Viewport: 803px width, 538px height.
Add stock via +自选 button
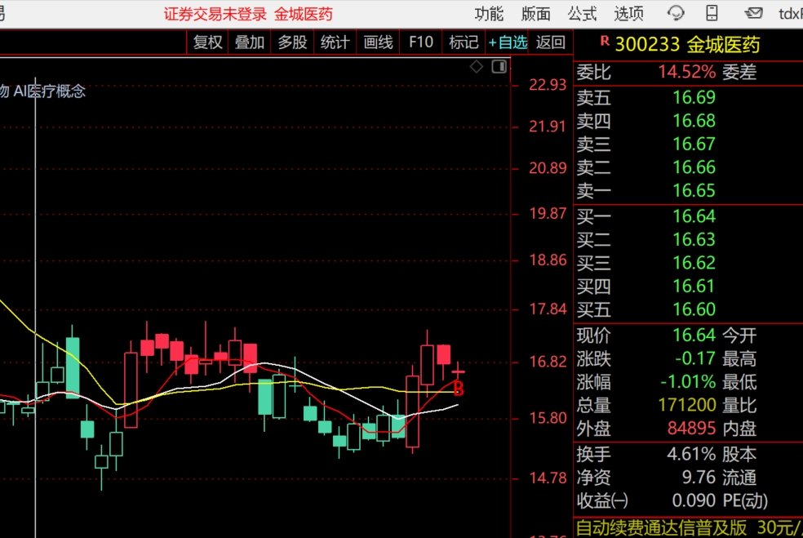(508, 42)
